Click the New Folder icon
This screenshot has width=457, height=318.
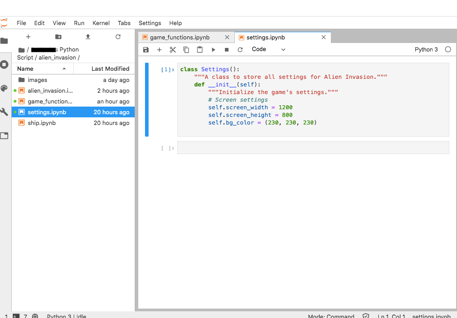tap(58, 37)
